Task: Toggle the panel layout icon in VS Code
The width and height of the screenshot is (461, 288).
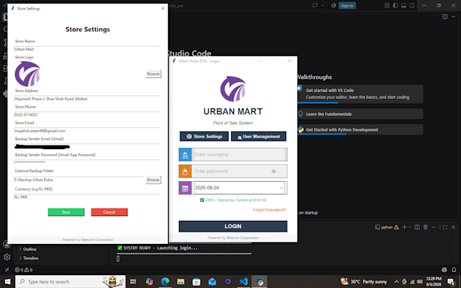Action: (403, 5)
